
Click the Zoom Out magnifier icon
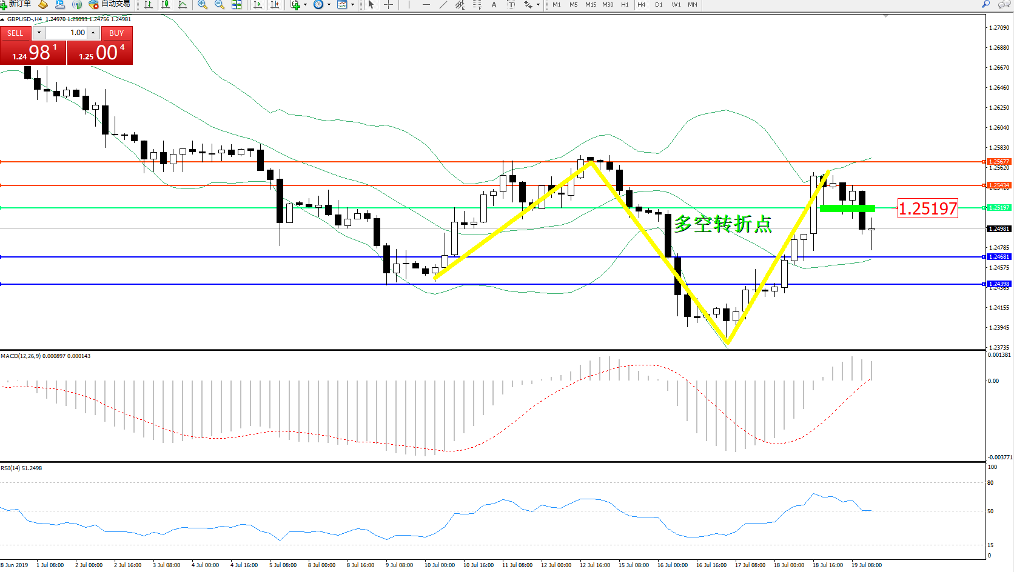[219, 5]
